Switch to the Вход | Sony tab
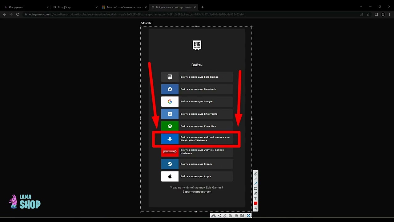Screen dimensions: 394x222 click(x=75, y=7)
